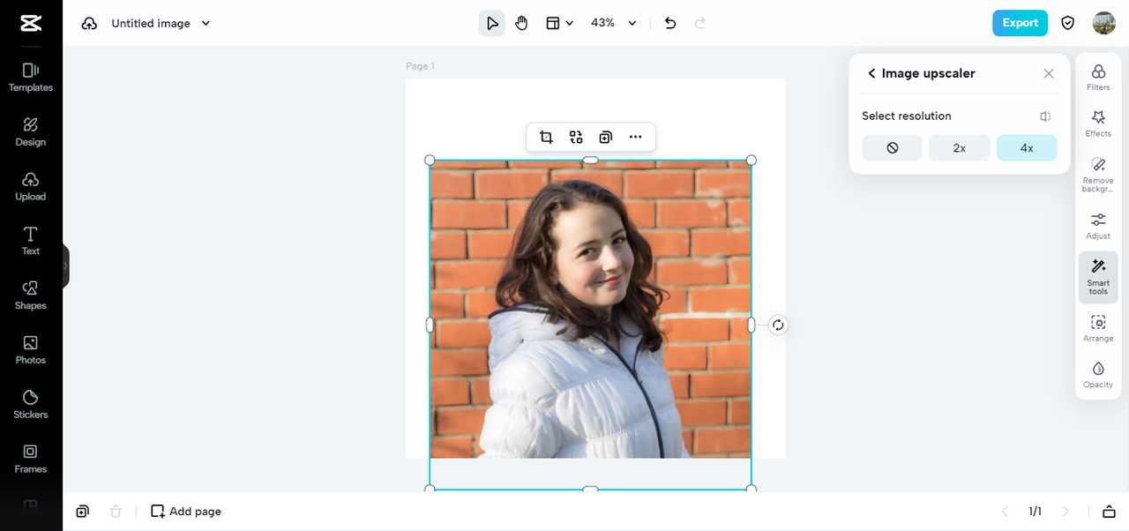
Task: Open the Design panel
Action: 31,132
